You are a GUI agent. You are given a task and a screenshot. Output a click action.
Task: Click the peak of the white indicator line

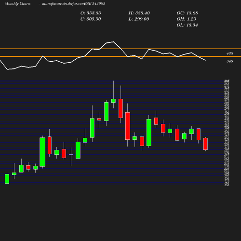(113, 42)
